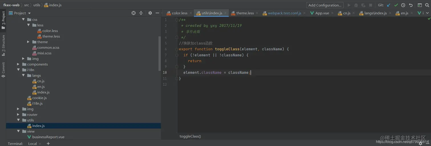This screenshot has height=146, width=431.
Task: Toggle the Terminal tool window
Action: 15,143
